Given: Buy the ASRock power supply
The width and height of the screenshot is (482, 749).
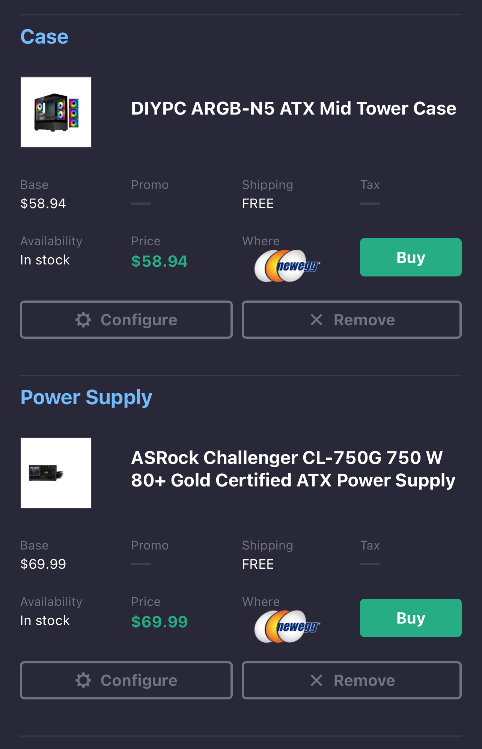Looking at the screenshot, I should tap(410, 618).
